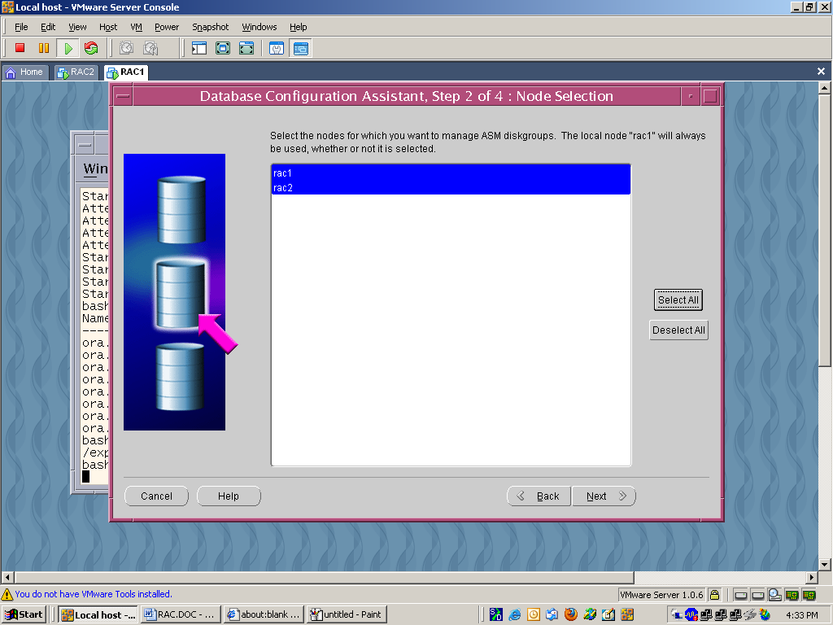Click the red Power Off toolbar icon

coord(20,48)
